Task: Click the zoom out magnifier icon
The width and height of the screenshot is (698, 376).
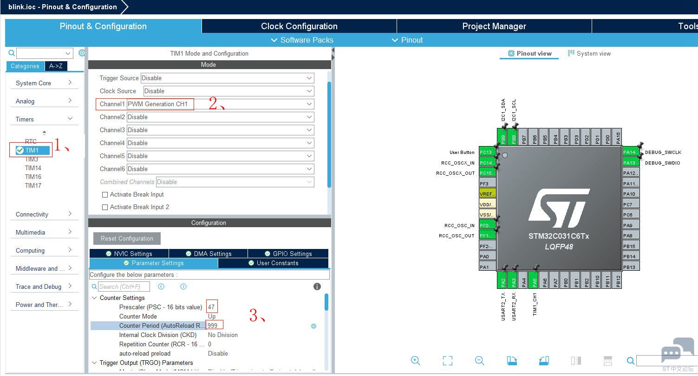Action: coord(480,360)
